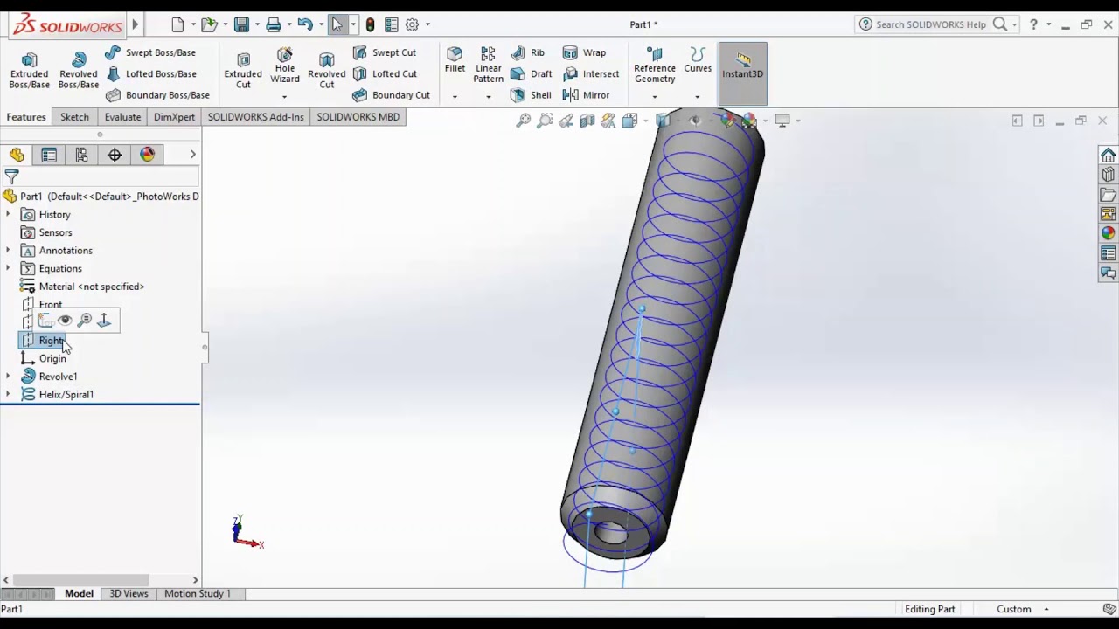The width and height of the screenshot is (1119, 629).
Task: Click the Print icon
Action: pyautogui.click(x=274, y=24)
